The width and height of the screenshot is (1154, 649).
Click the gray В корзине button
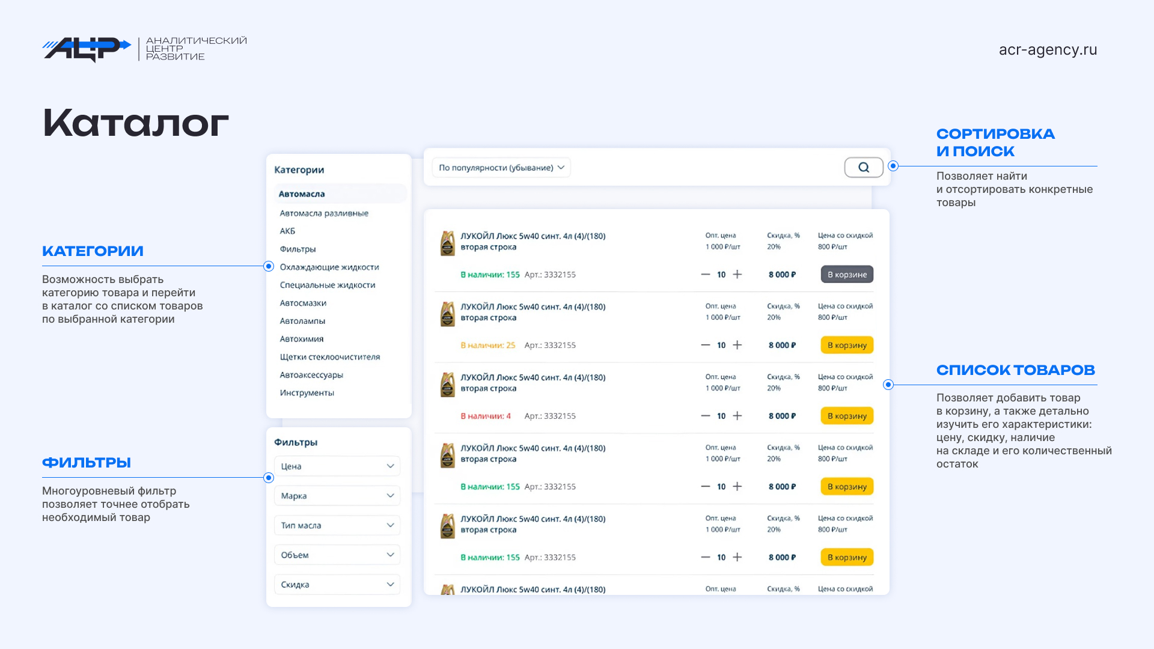(x=847, y=275)
